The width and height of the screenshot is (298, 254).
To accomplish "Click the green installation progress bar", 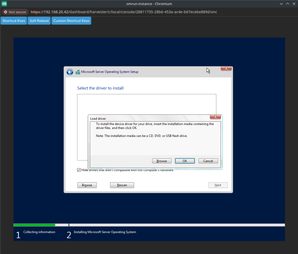I will (34, 225).
